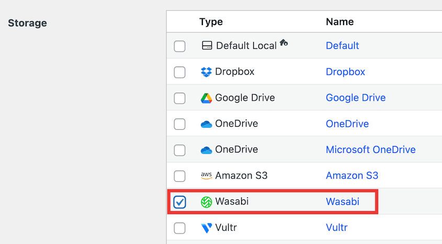
Task: Click the cloud icon beside Microsoft OneDrive row
Action: [207, 150]
